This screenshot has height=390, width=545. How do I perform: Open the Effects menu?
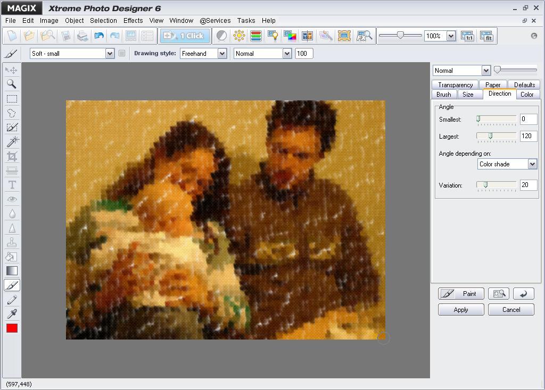(x=133, y=20)
